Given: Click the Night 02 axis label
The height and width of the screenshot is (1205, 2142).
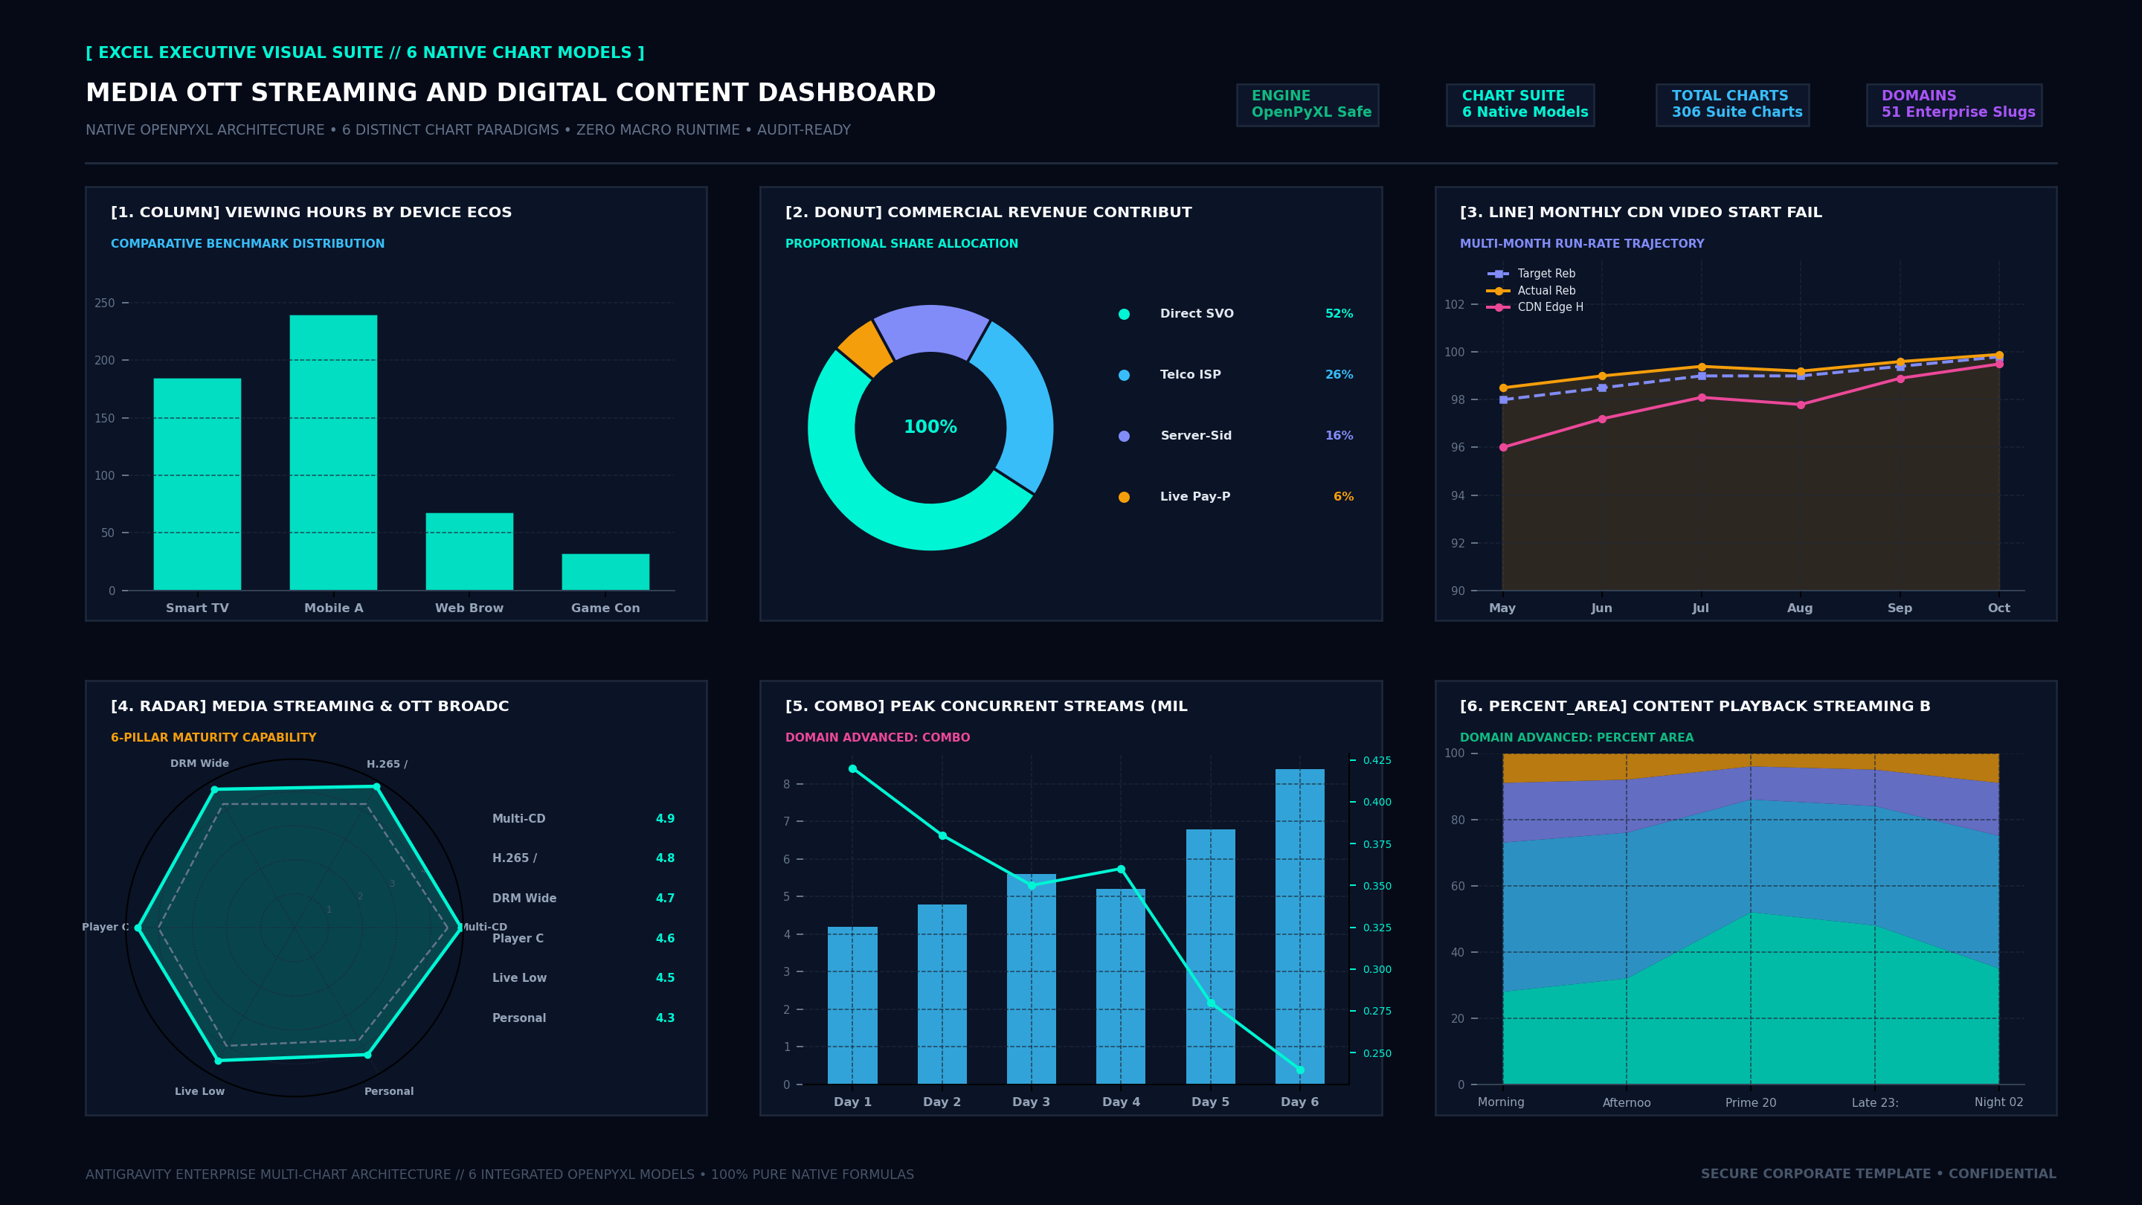Looking at the screenshot, I should 1999,1102.
